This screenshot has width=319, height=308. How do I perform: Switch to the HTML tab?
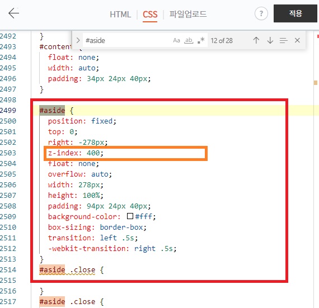(120, 15)
